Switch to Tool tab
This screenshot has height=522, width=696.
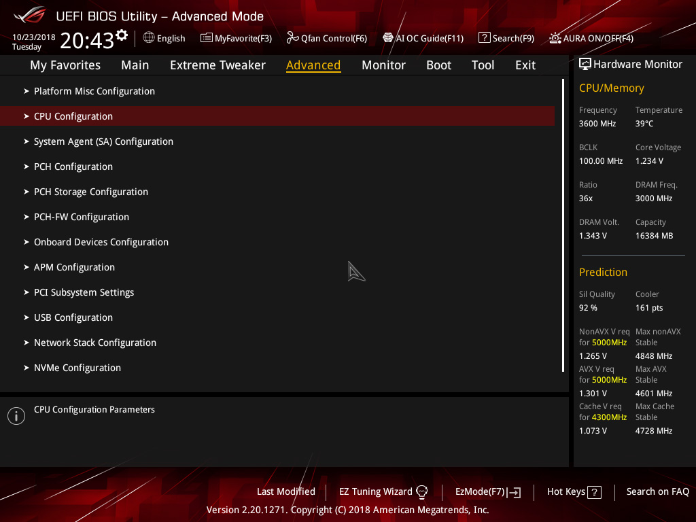pyautogui.click(x=483, y=65)
